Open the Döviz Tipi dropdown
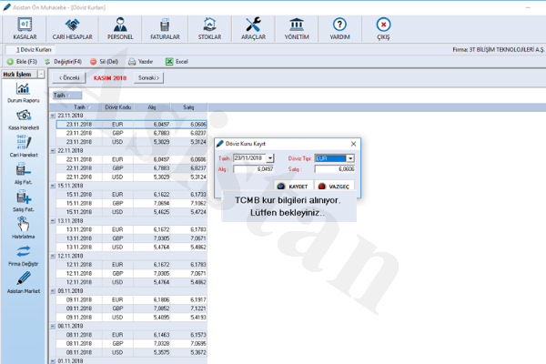 click(350, 158)
